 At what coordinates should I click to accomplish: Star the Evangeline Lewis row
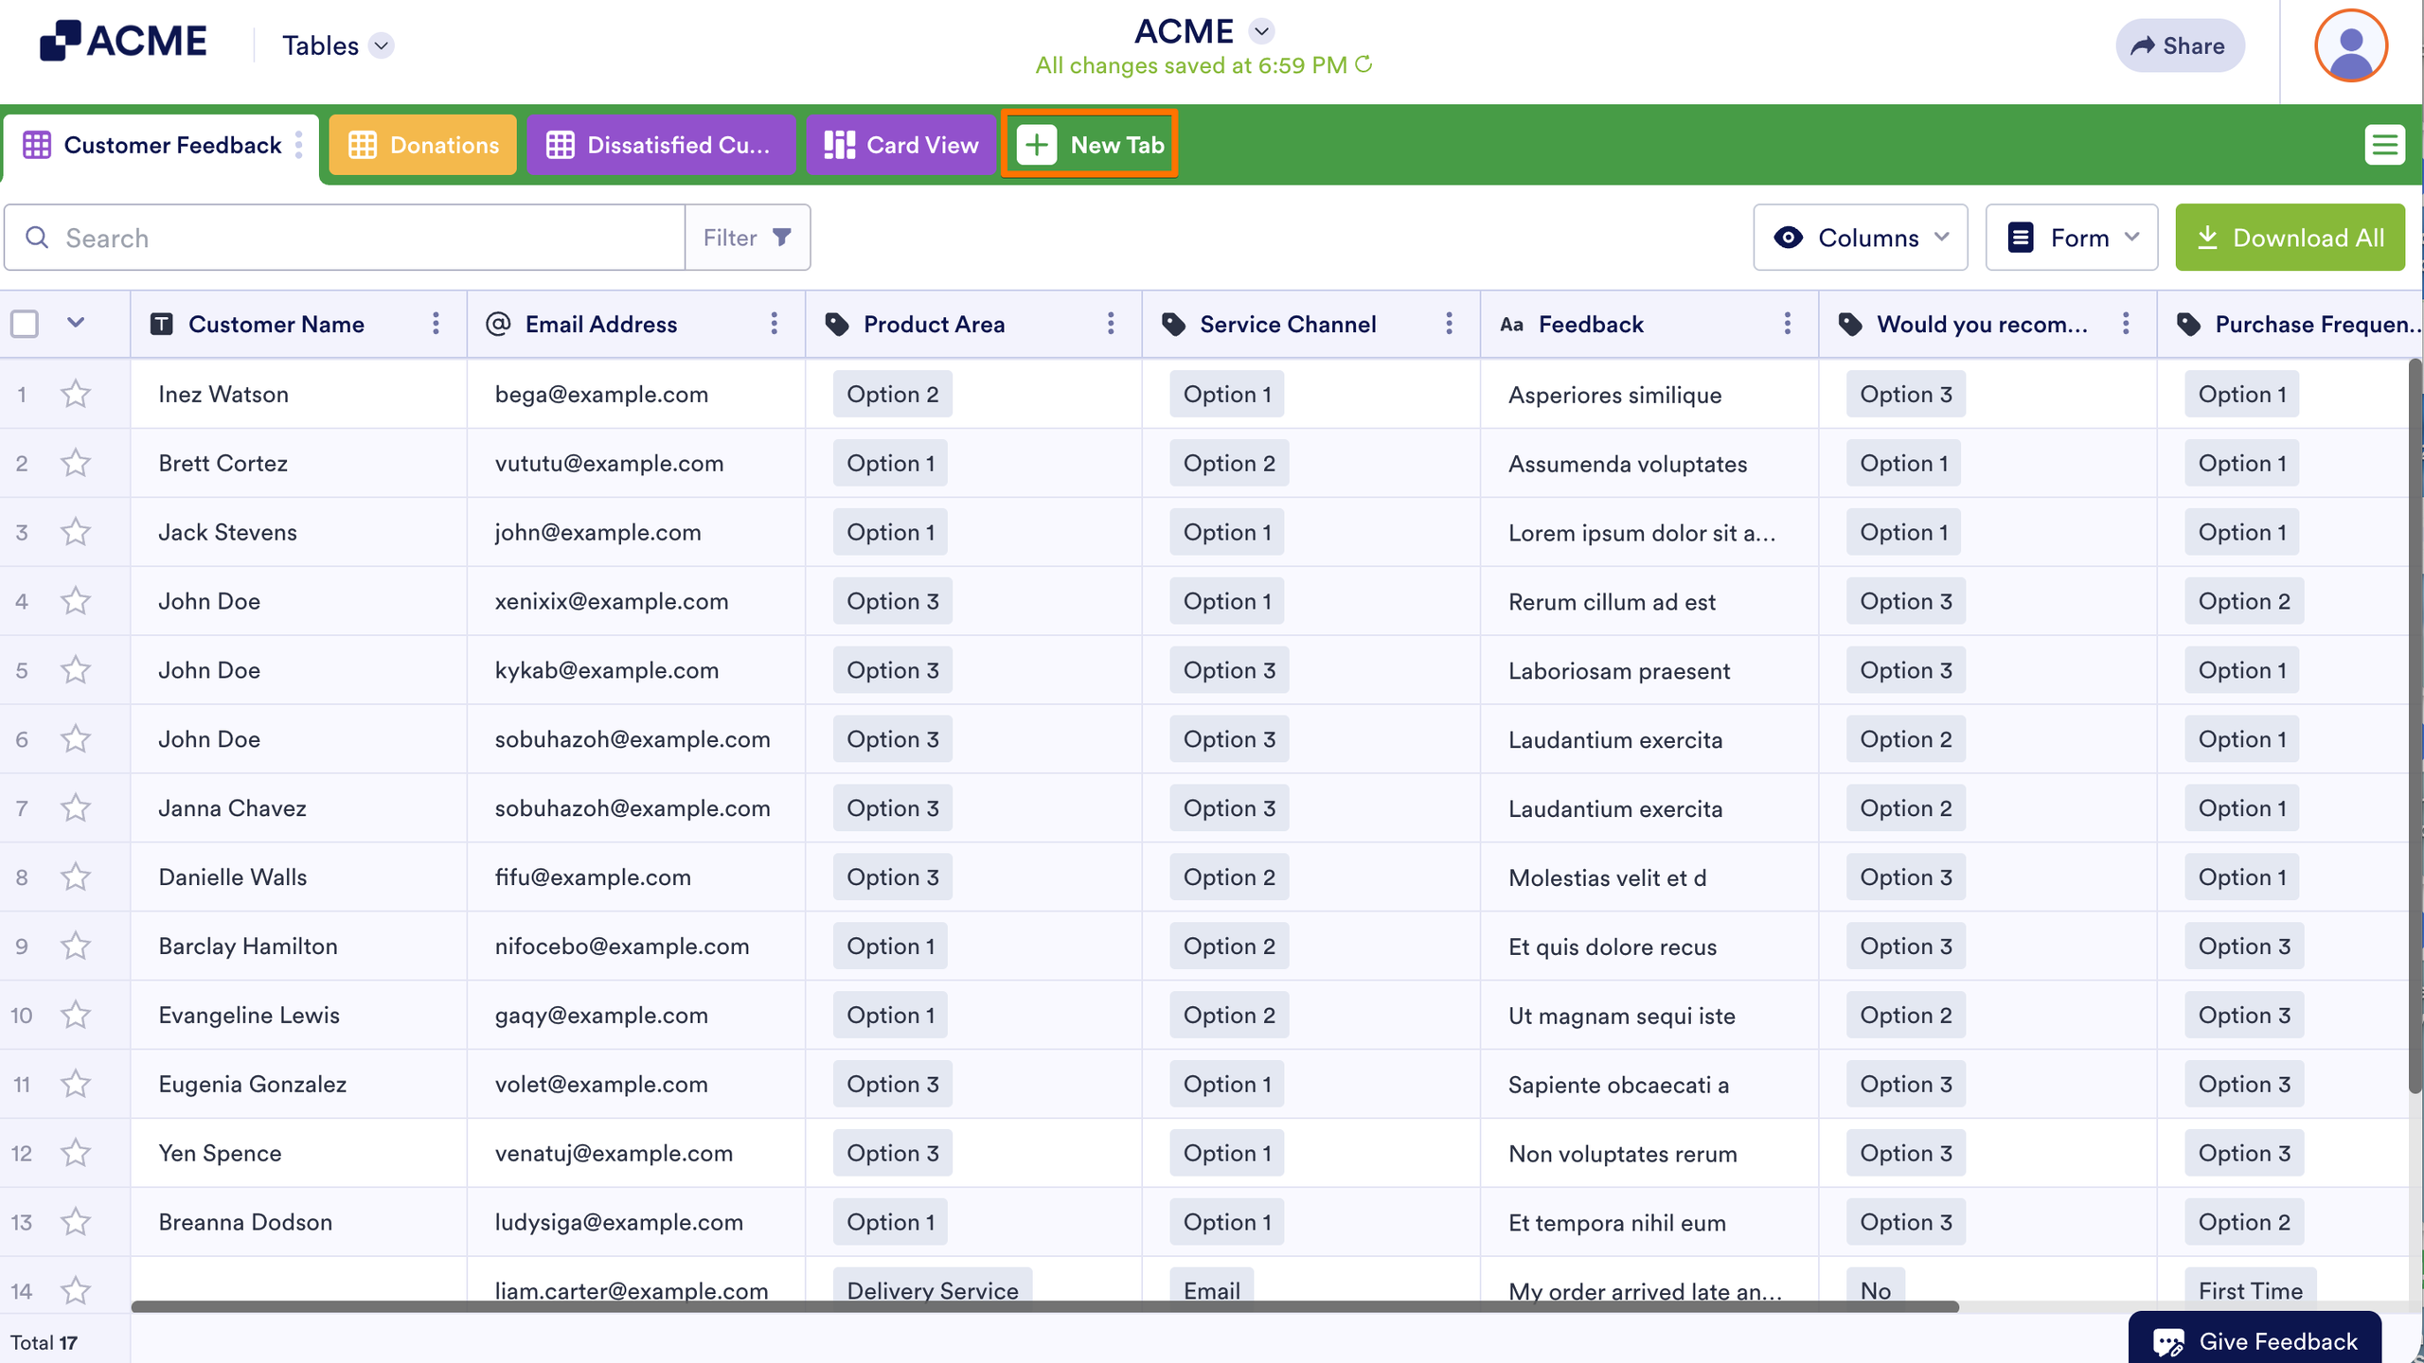pyautogui.click(x=76, y=1015)
